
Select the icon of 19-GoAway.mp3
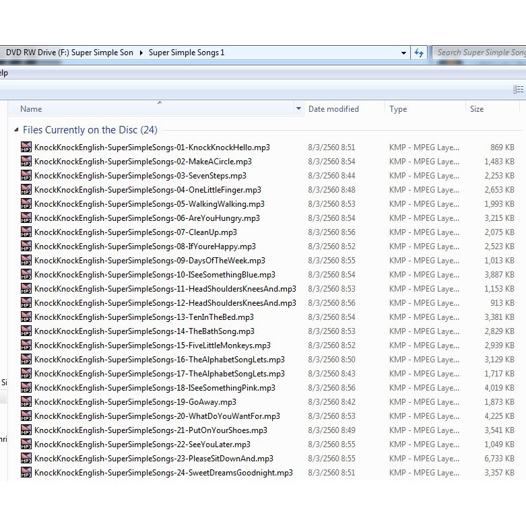[x=26, y=402]
